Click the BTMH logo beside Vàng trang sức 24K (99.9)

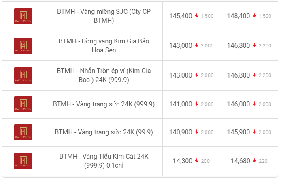23,132
